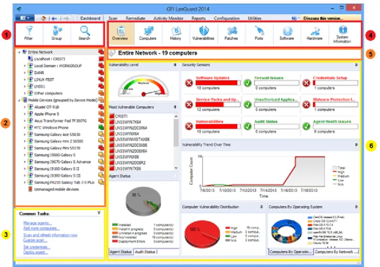380x267 pixels.
Task: Select Localhost : CRISTI tree item
Action: pyautogui.click(x=49, y=59)
